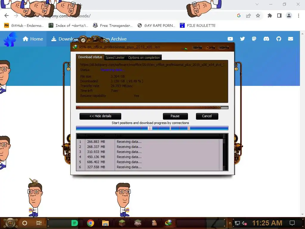The image size is (305, 229).
Task: Open the Cortana circle on the taskbar
Action: tap(25, 223)
